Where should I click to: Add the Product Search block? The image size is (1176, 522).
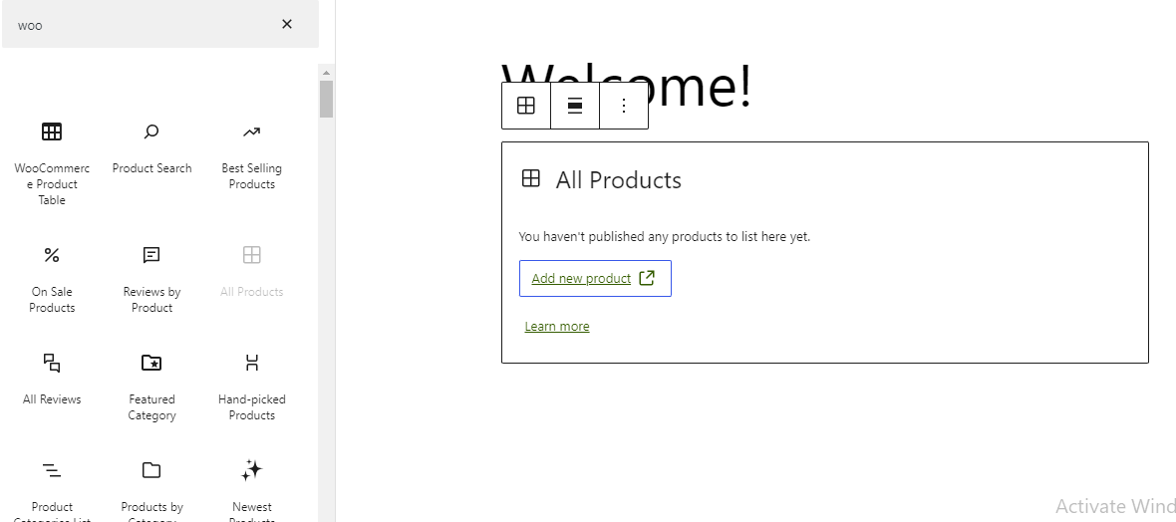pyautogui.click(x=151, y=147)
